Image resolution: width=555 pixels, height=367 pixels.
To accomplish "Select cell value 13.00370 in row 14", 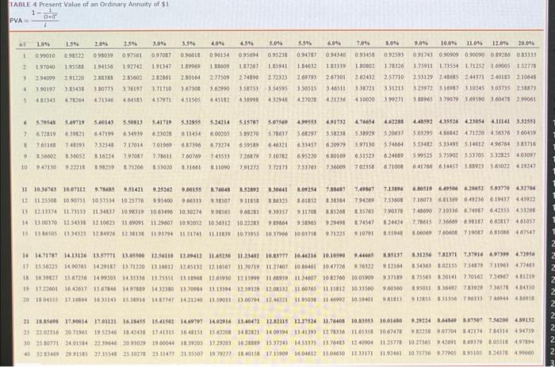I will tap(45, 222).
